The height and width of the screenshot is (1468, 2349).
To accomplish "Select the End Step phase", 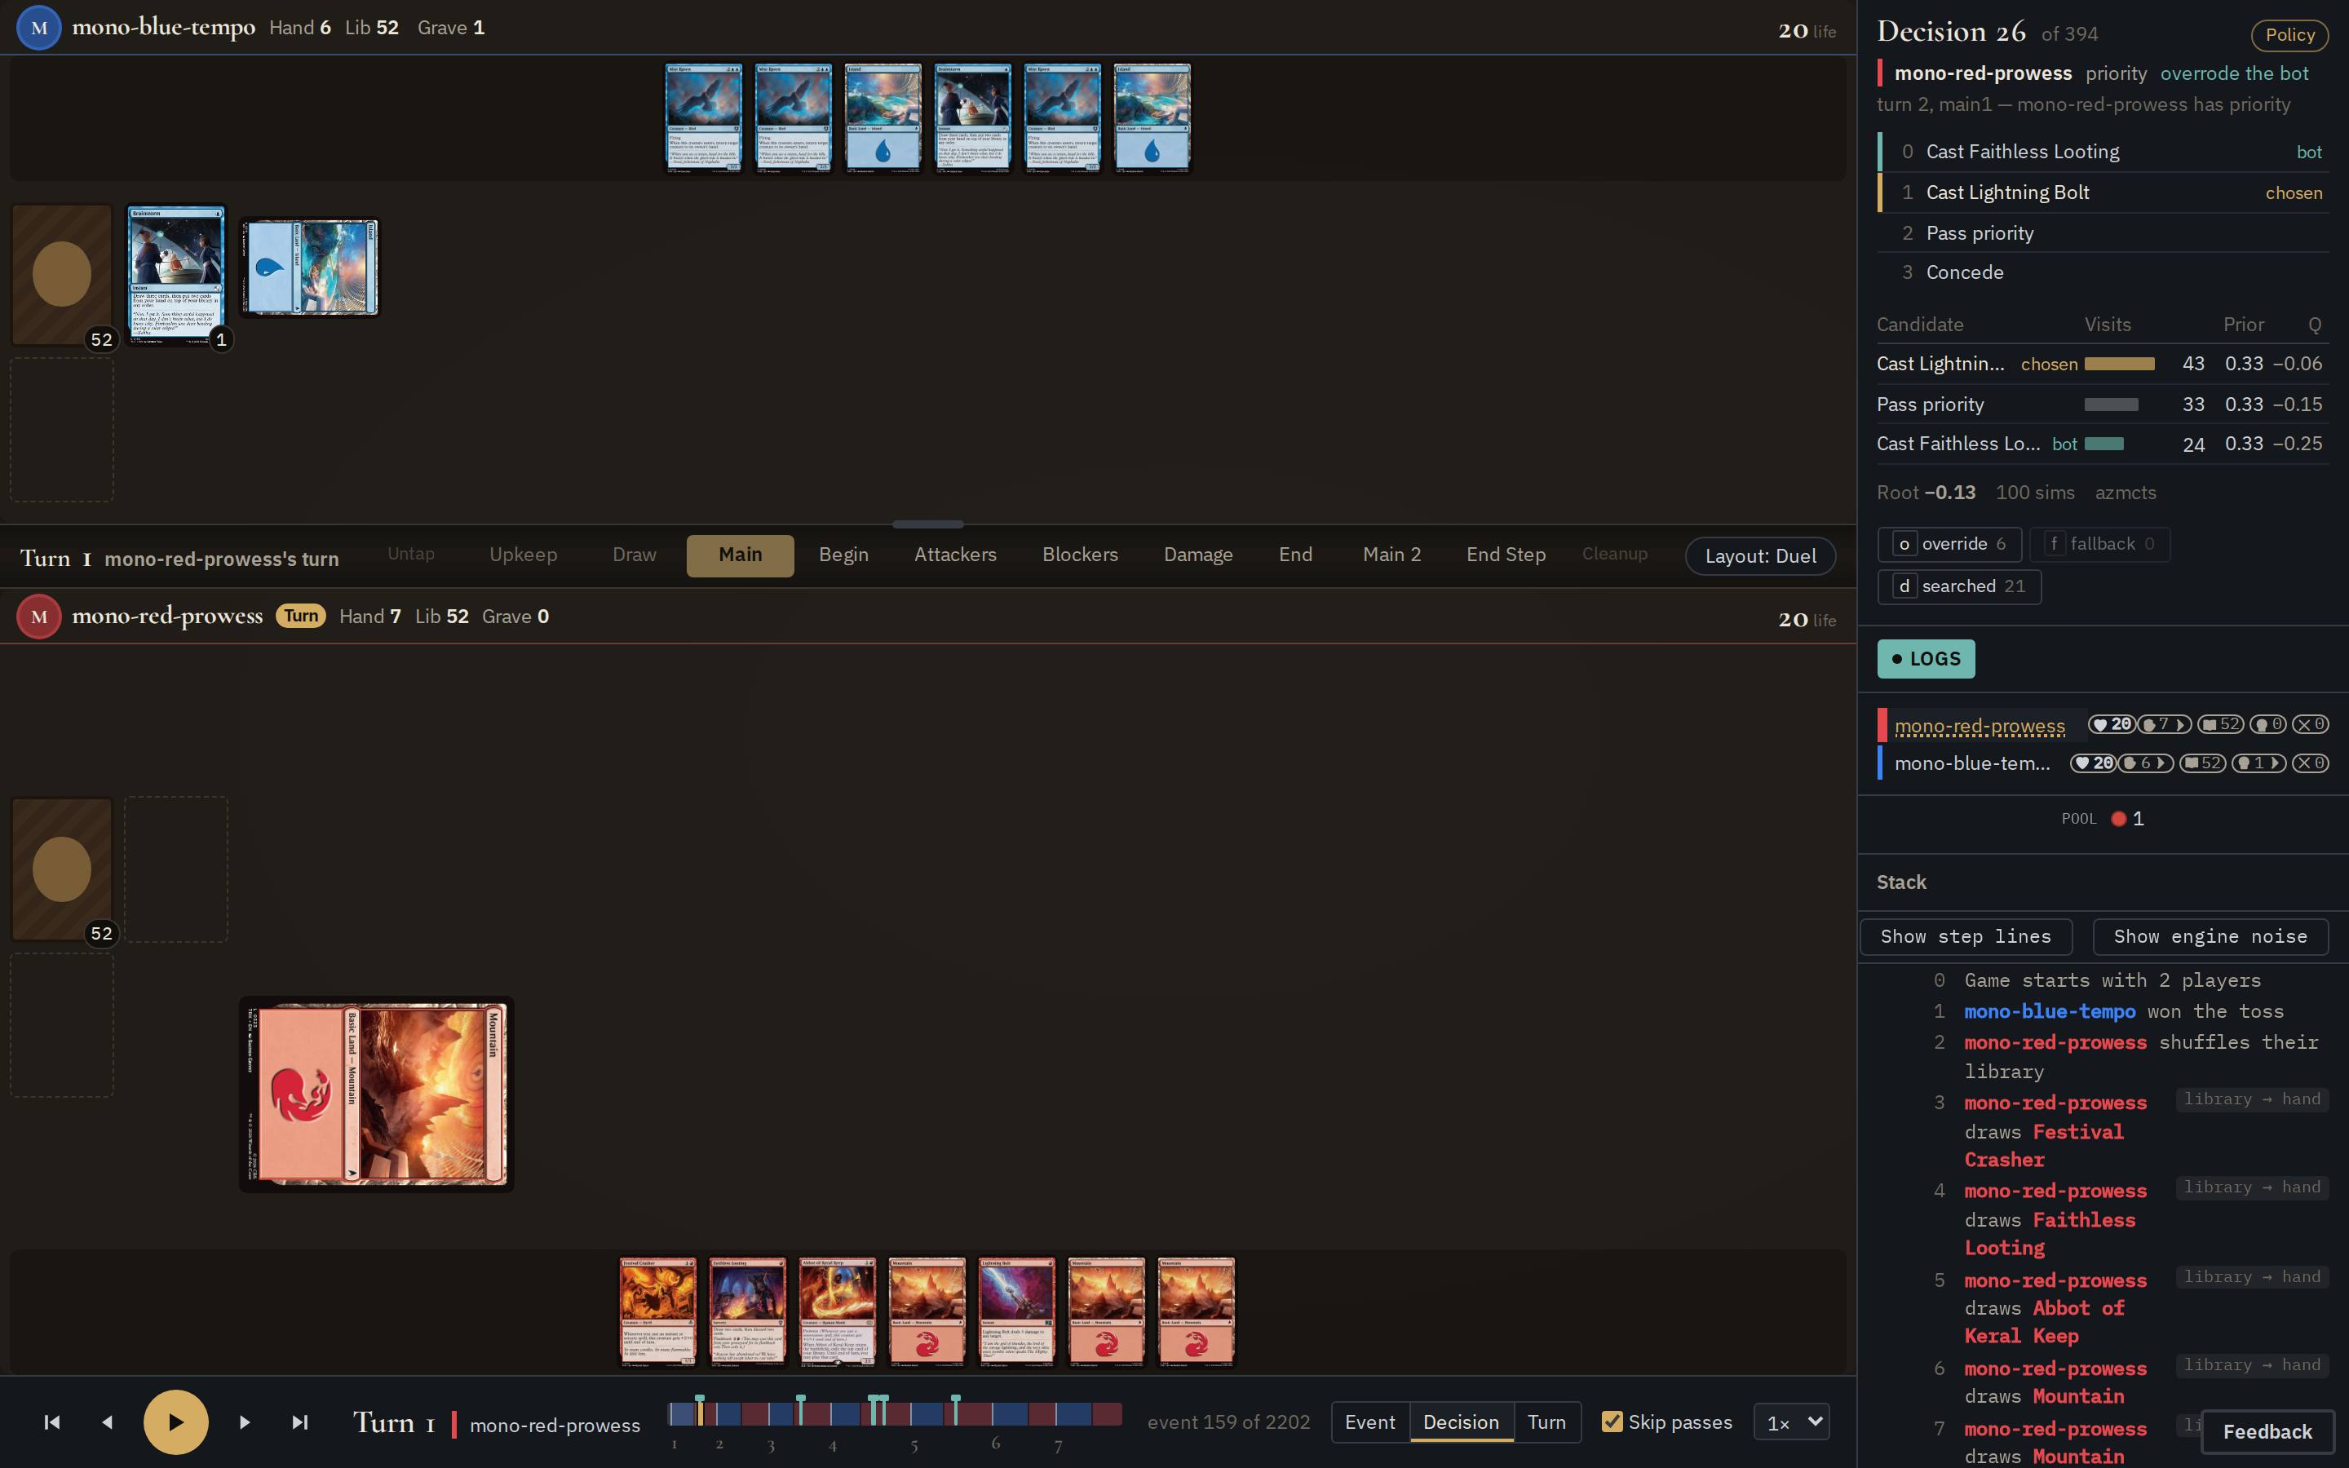I will [x=1506, y=555].
